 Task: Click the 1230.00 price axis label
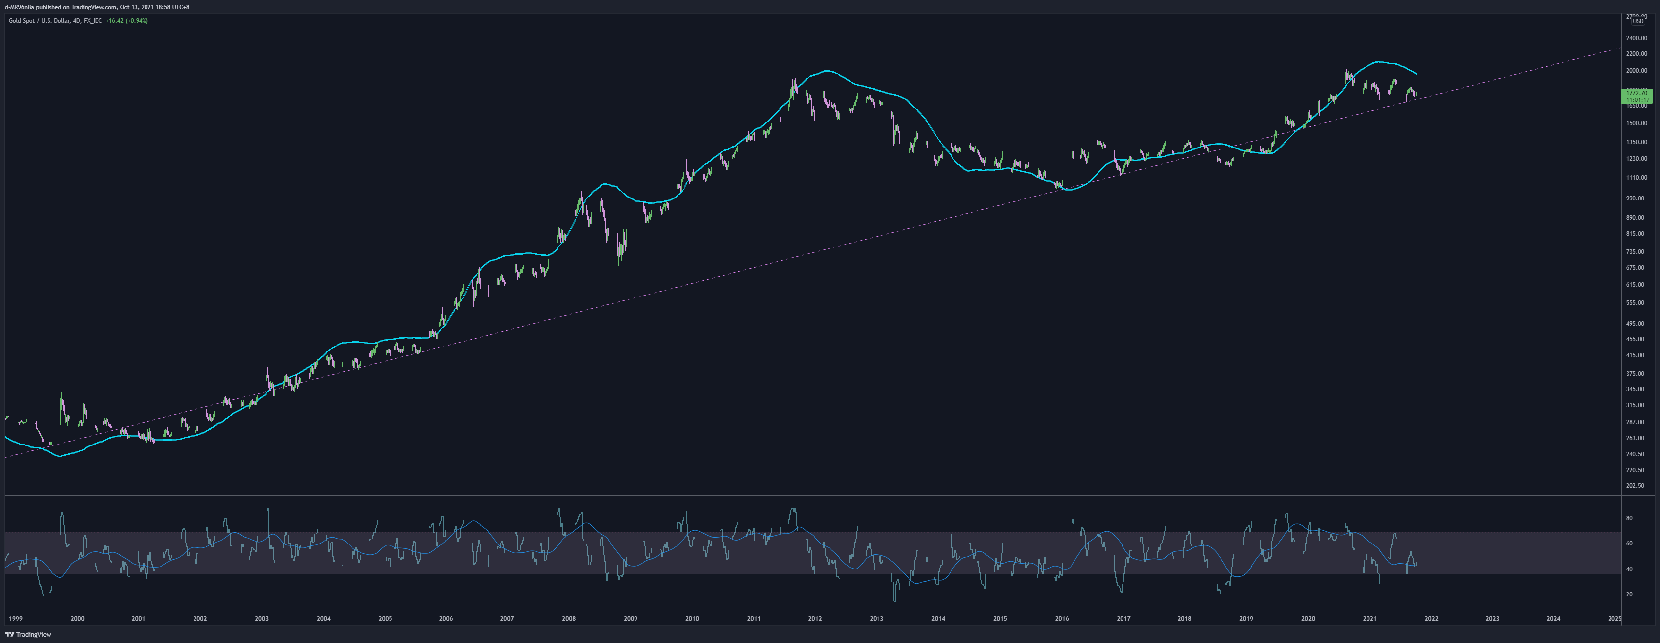click(1637, 159)
